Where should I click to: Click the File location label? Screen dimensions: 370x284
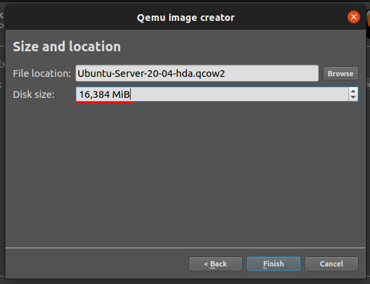click(x=42, y=74)
